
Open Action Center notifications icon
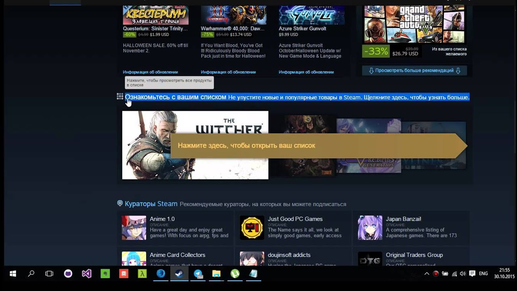(472, 274)
